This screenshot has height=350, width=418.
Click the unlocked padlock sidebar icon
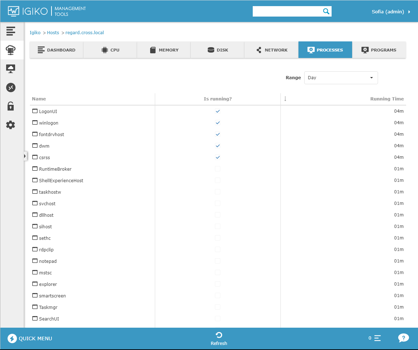click(11, 106)
